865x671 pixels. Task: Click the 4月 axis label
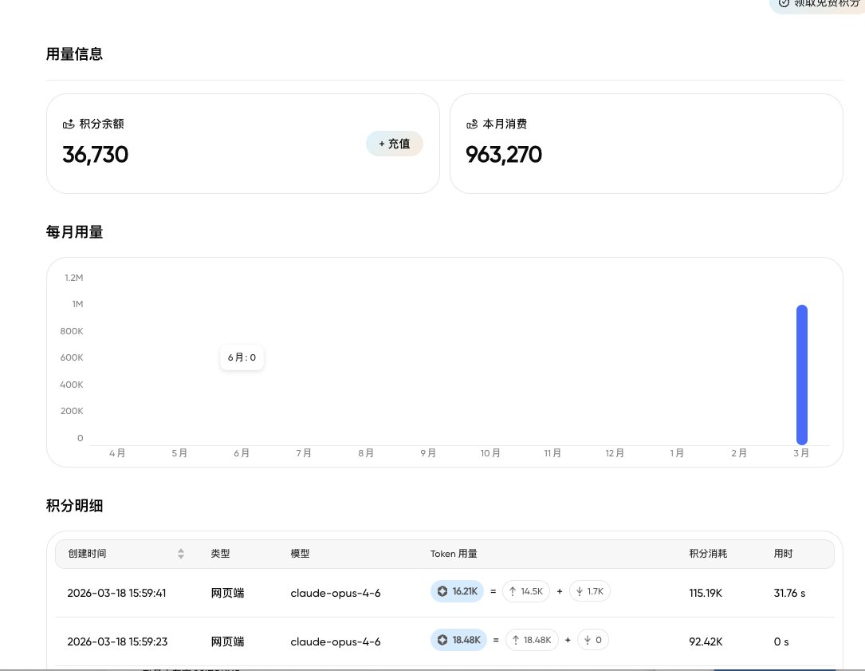(x=117, y=453)
